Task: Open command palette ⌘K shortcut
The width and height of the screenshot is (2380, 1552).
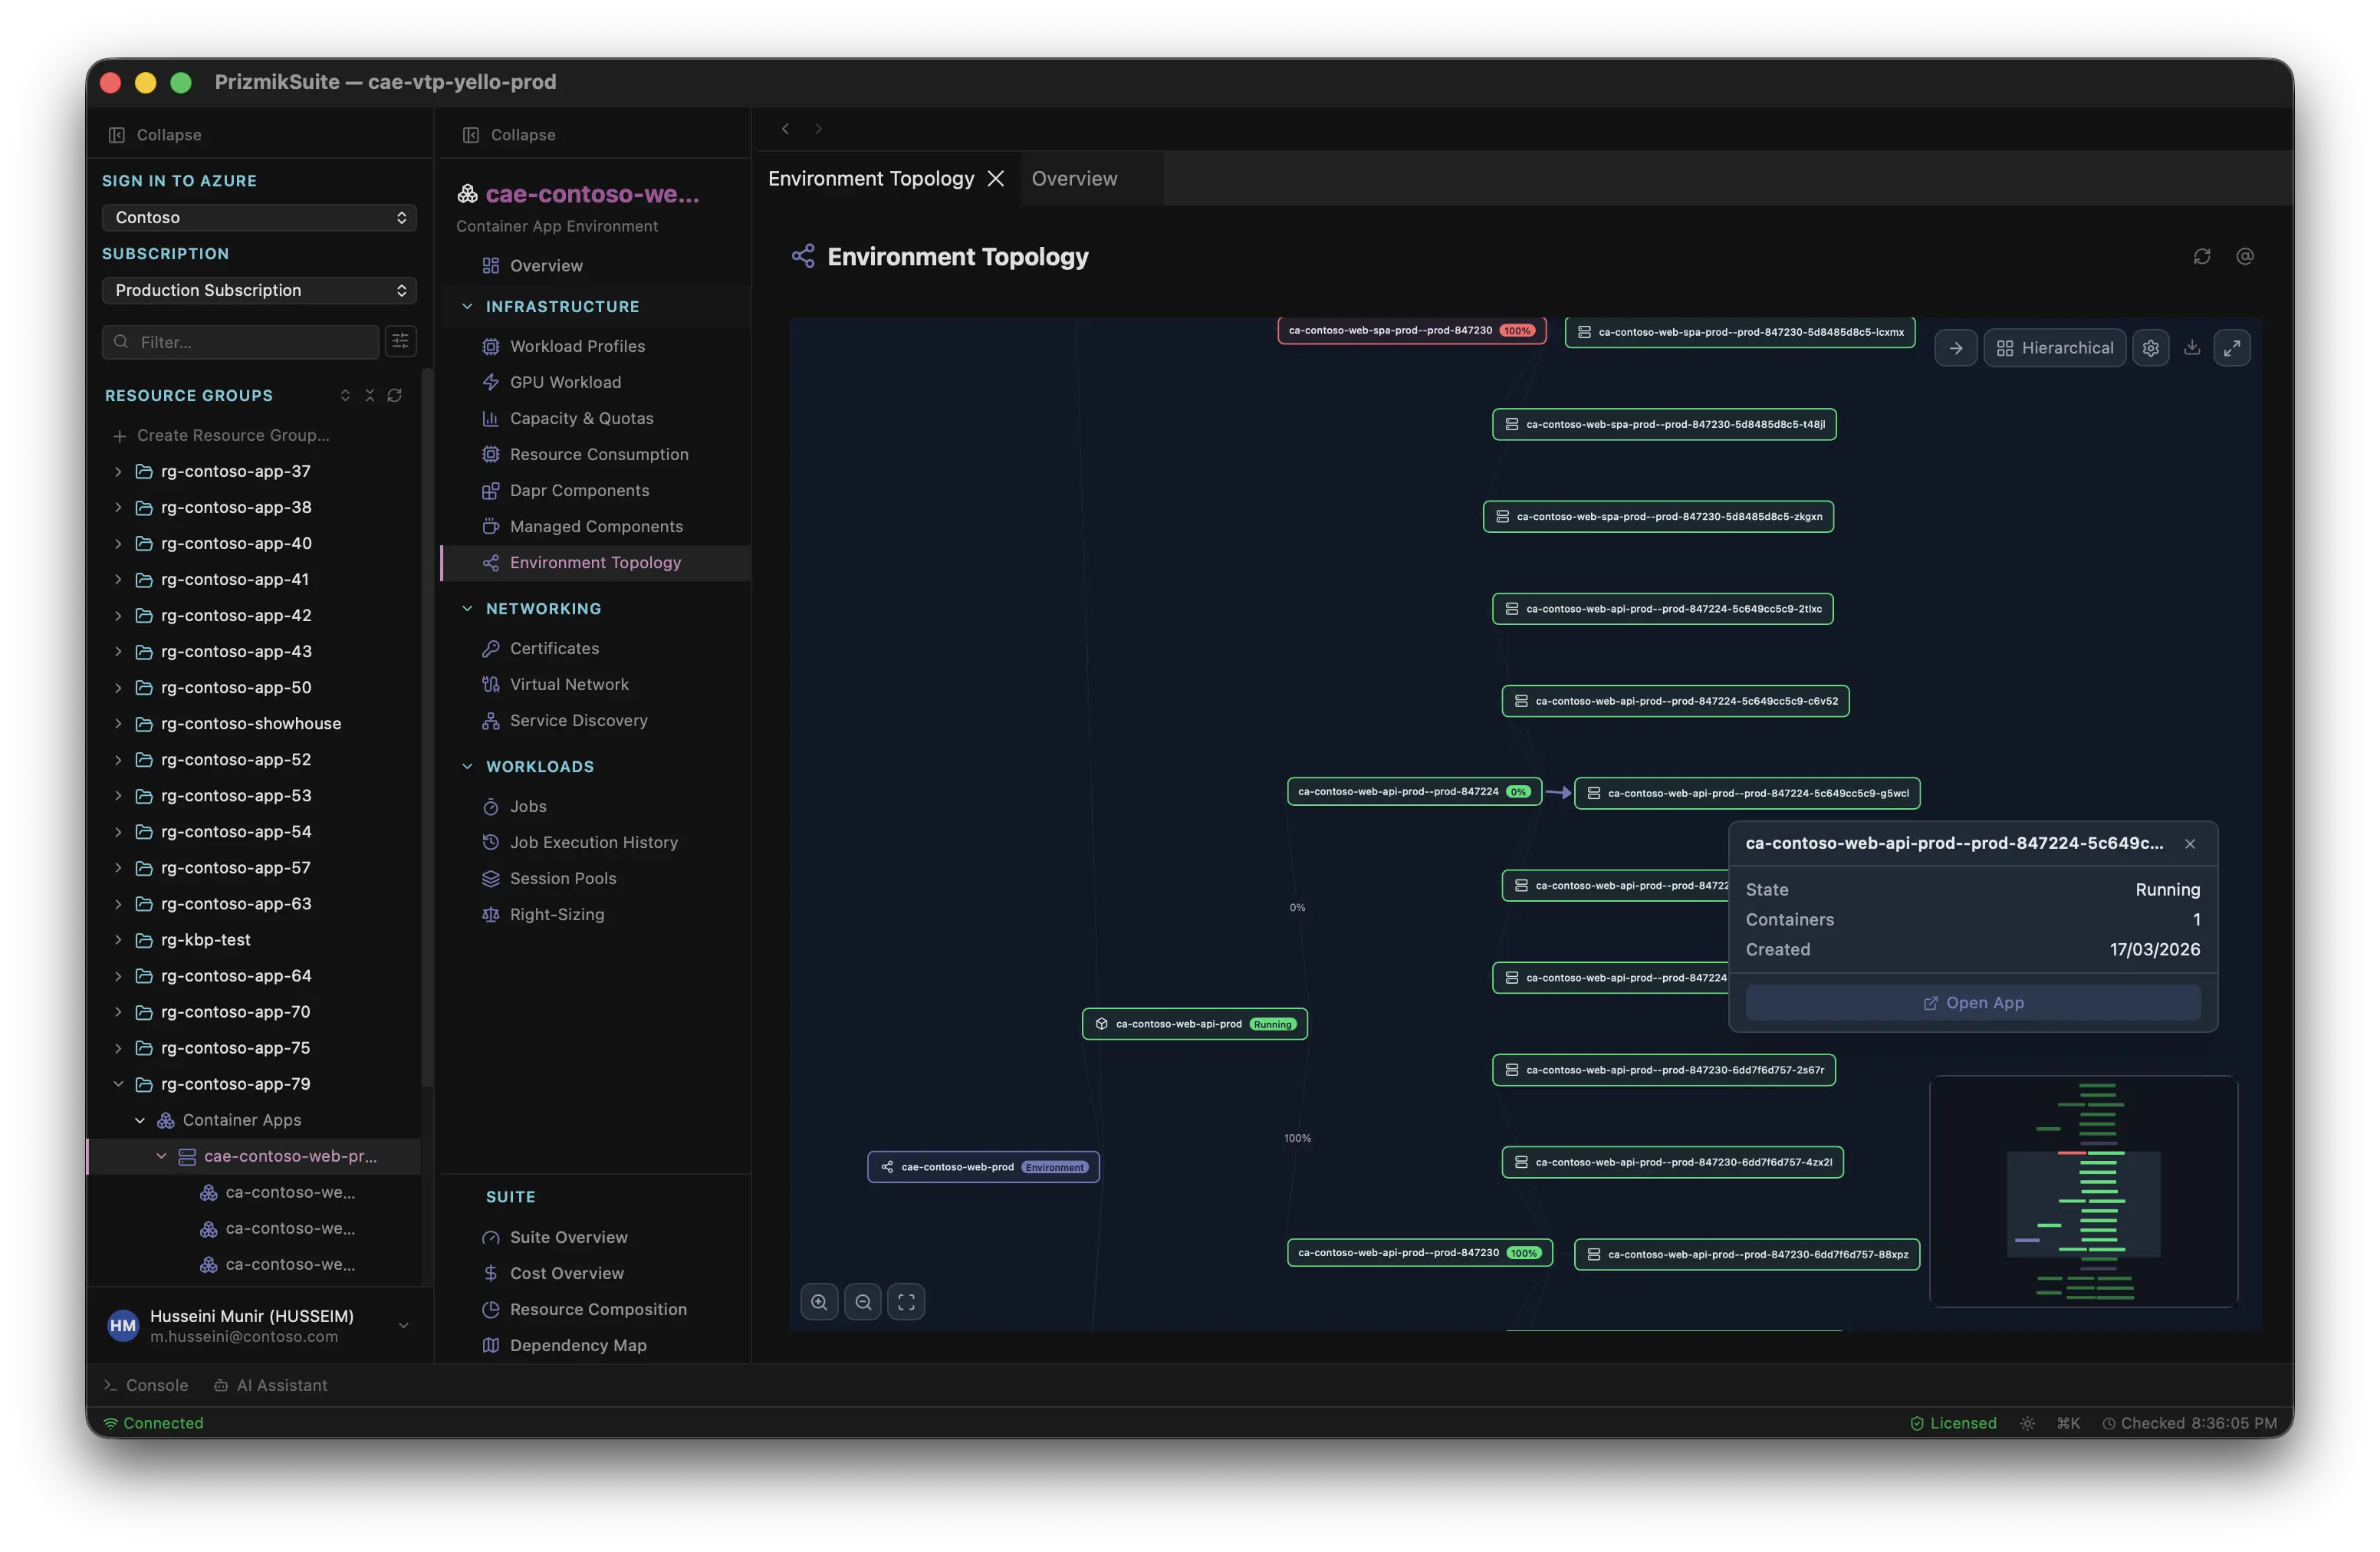Action: point(2068,1423)
